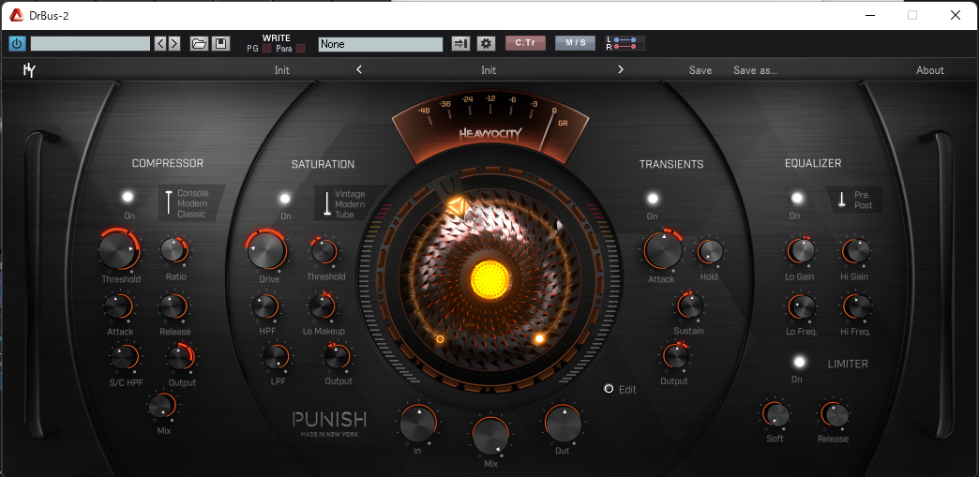
Task: Save preset with floppy disk icon
Action: pyautogui.click(x=219, y=44)
